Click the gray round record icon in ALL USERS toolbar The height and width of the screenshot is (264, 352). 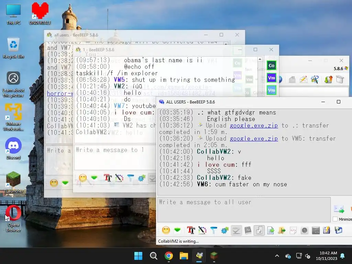305,230
